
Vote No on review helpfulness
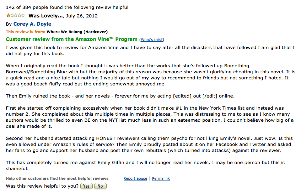tap(100, 186)
